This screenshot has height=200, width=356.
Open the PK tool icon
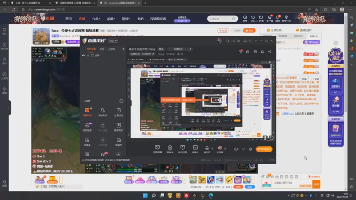[103, 155]
